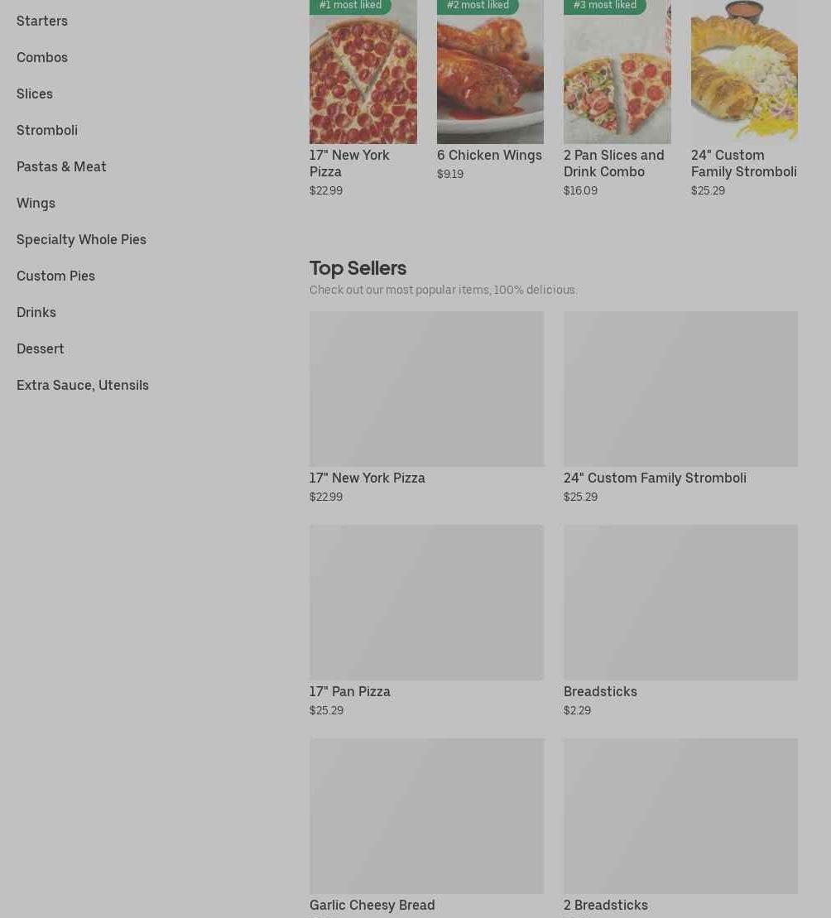The height and width of the screenshot is (918, 831).
Task: Open 17" New York Pizza in Top Sellers
Action: [x=426, y=407]
